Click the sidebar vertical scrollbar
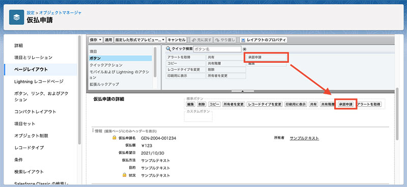 (x=79, y=91)
